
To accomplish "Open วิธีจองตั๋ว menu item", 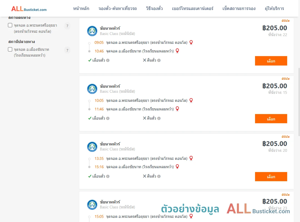I will pyautogui.click(x=154, y=9).
